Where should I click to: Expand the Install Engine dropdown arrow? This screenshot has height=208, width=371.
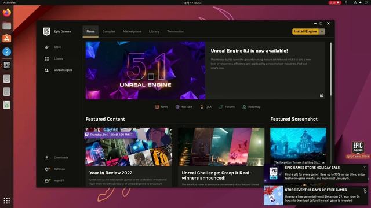pos(322,31)
